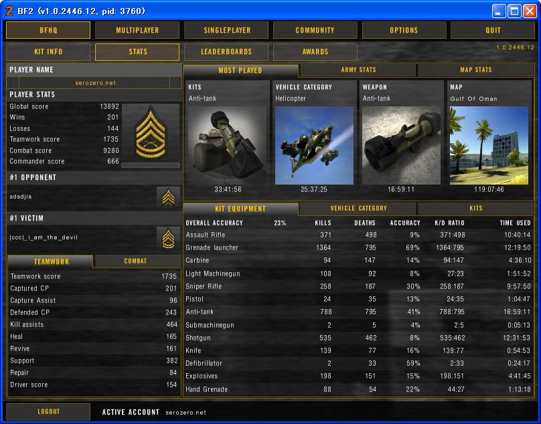Click the BF2 application icon in title bar
541x424 pixels.
tap(9, 11)
